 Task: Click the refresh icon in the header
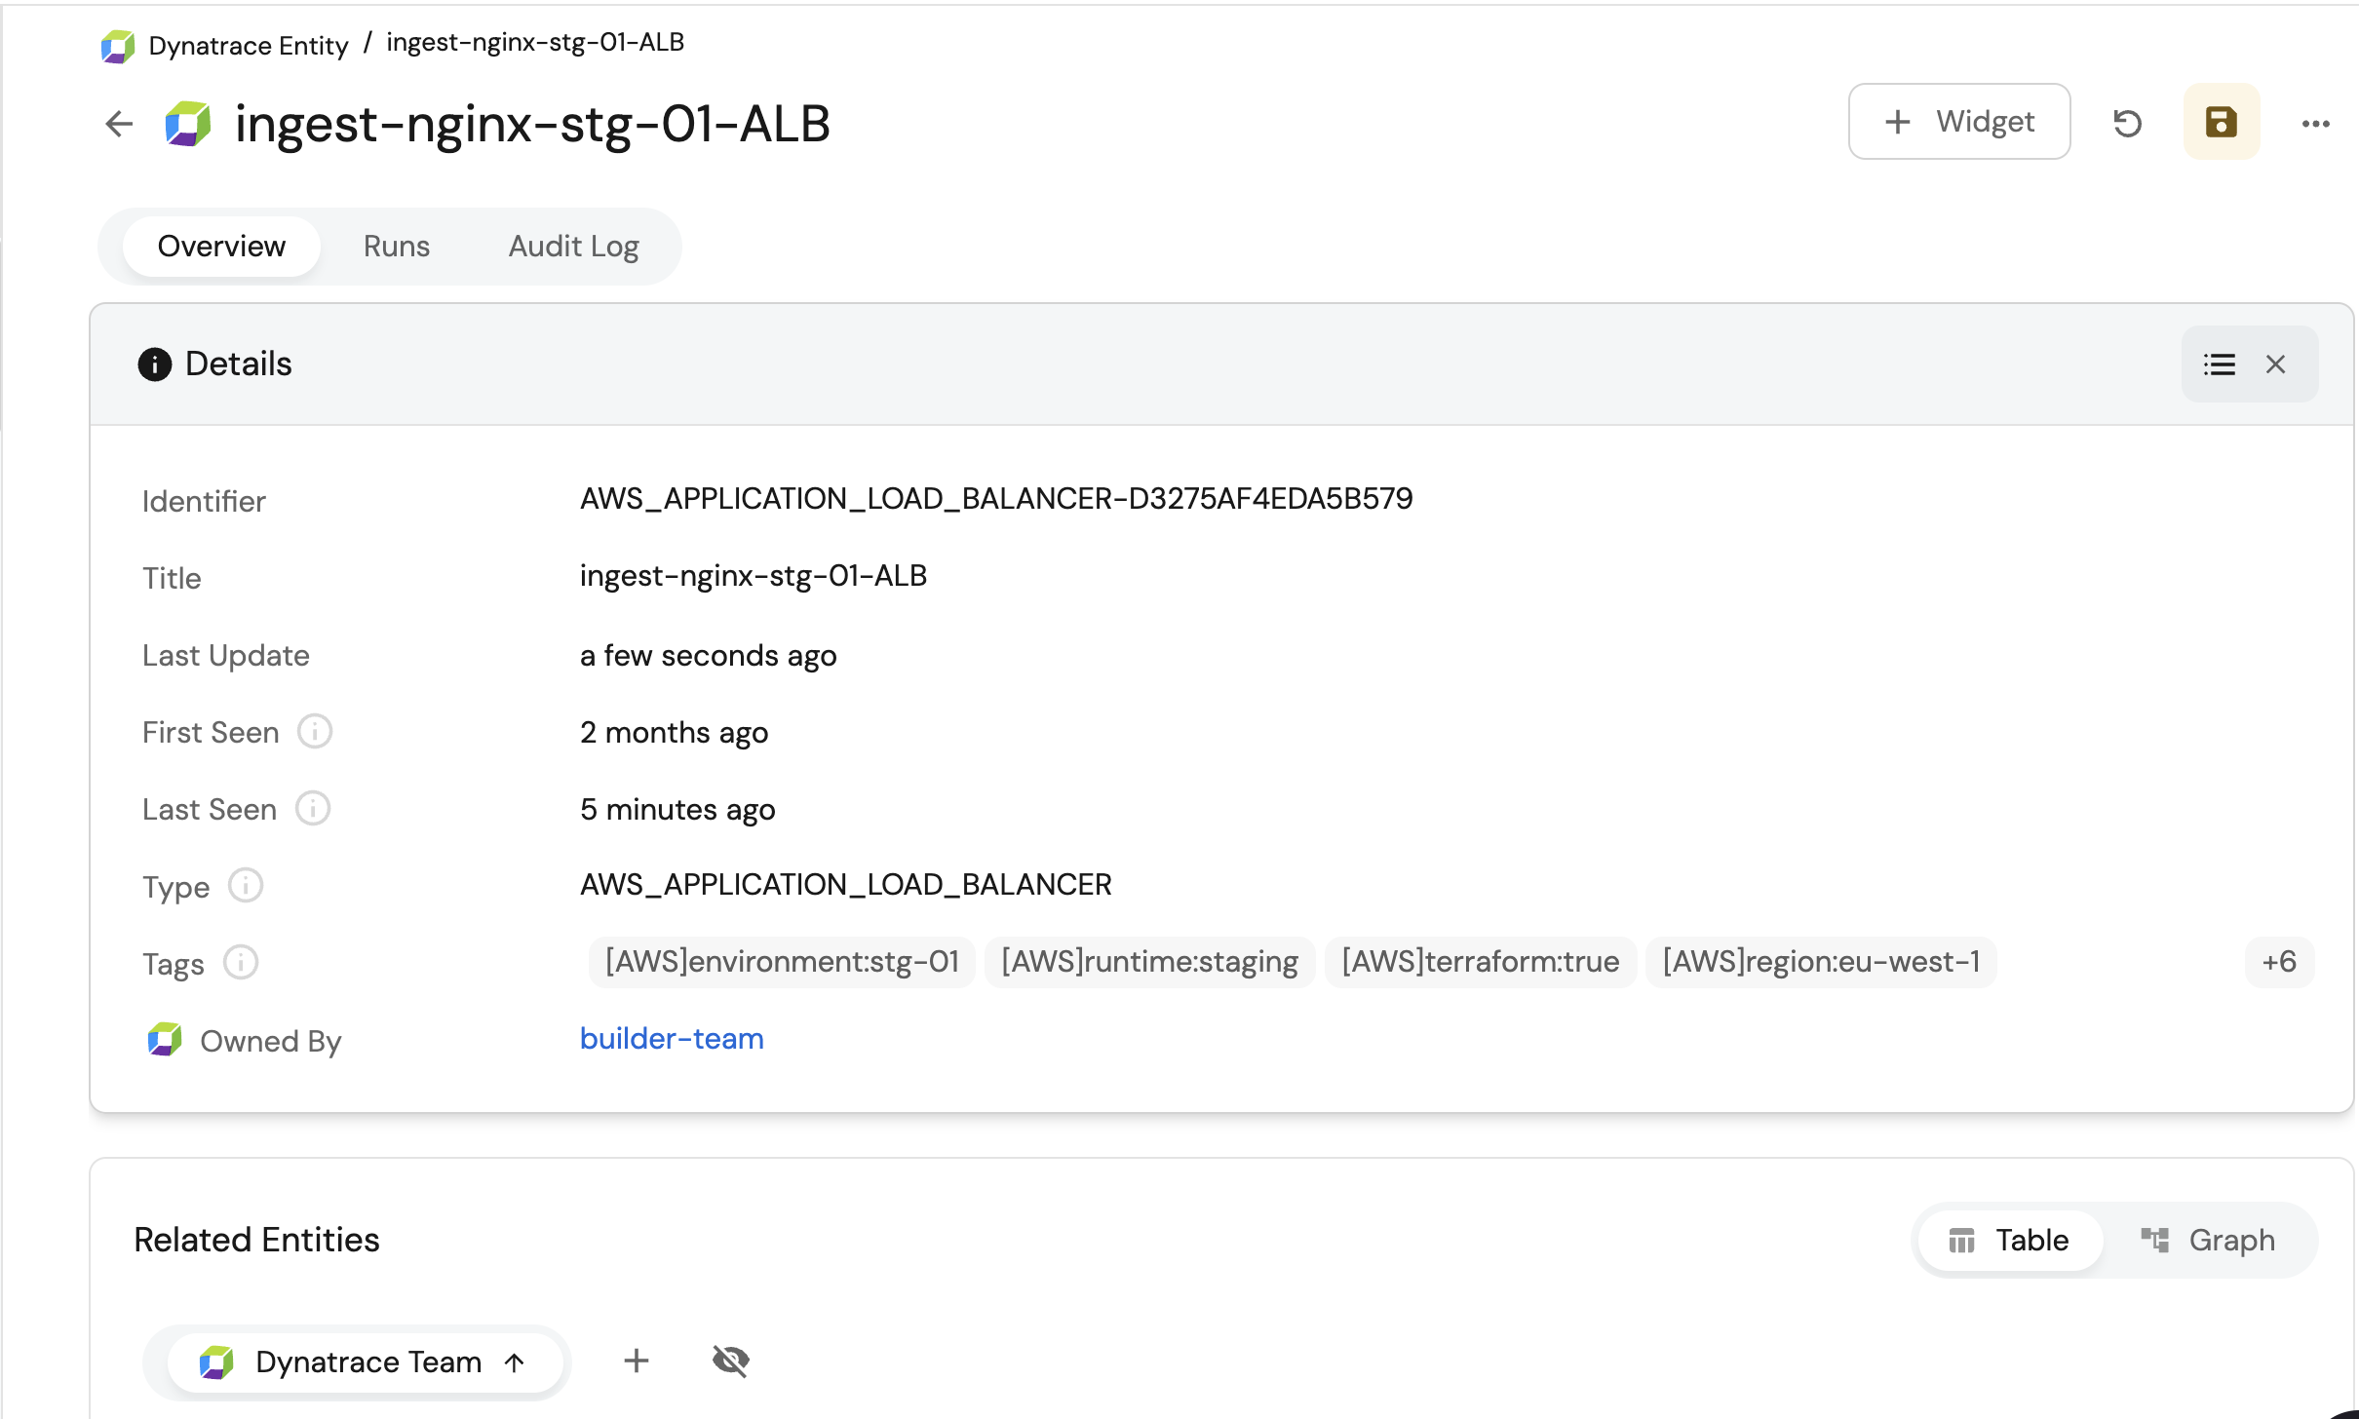pyautogui.click(x=2127, y=123)
